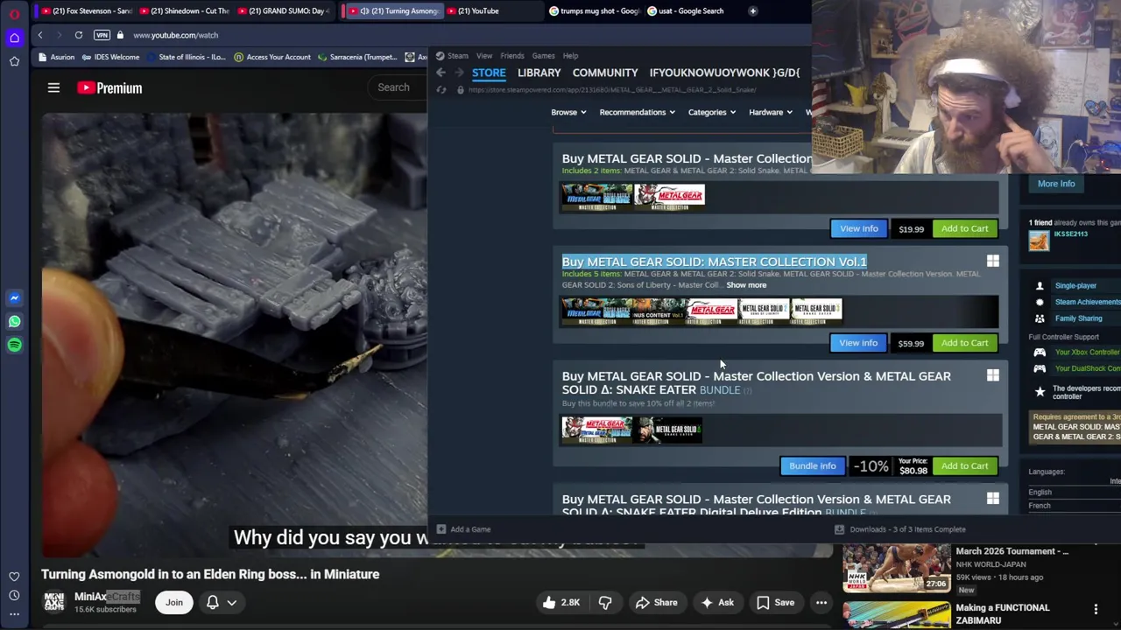Switch to usat - Google Search tab
This screenshot has width=1121, height=630.
(692, 11)
